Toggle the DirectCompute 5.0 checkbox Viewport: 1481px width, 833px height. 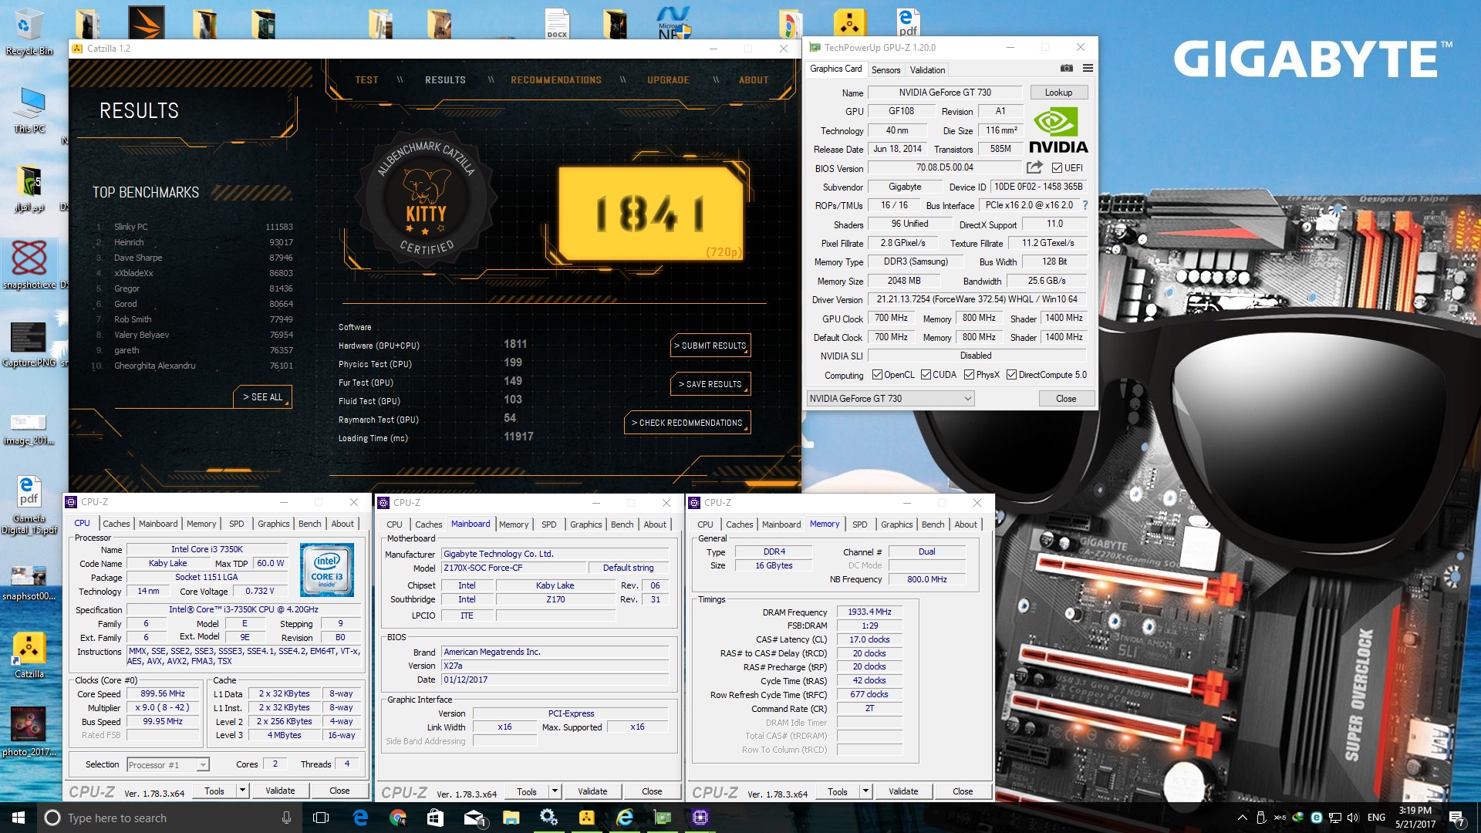[1011, 375]
